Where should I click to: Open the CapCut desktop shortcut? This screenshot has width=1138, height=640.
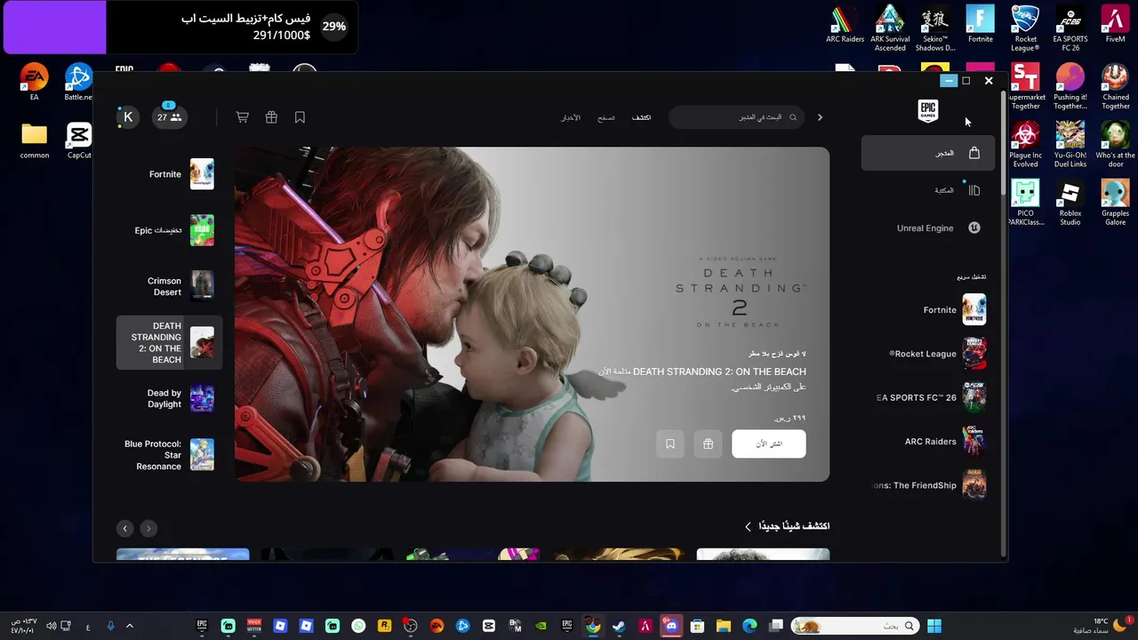pos(79,140)
